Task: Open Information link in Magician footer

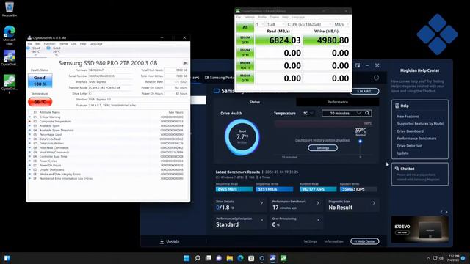Action: pos(333,241)
